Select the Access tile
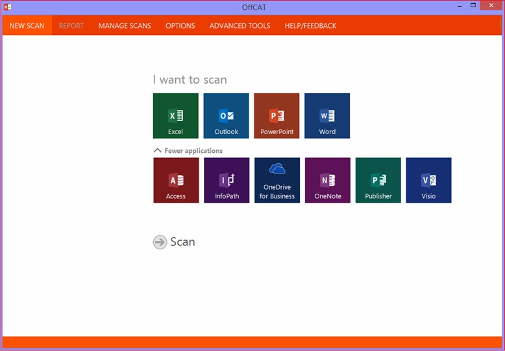 point(176,180)
